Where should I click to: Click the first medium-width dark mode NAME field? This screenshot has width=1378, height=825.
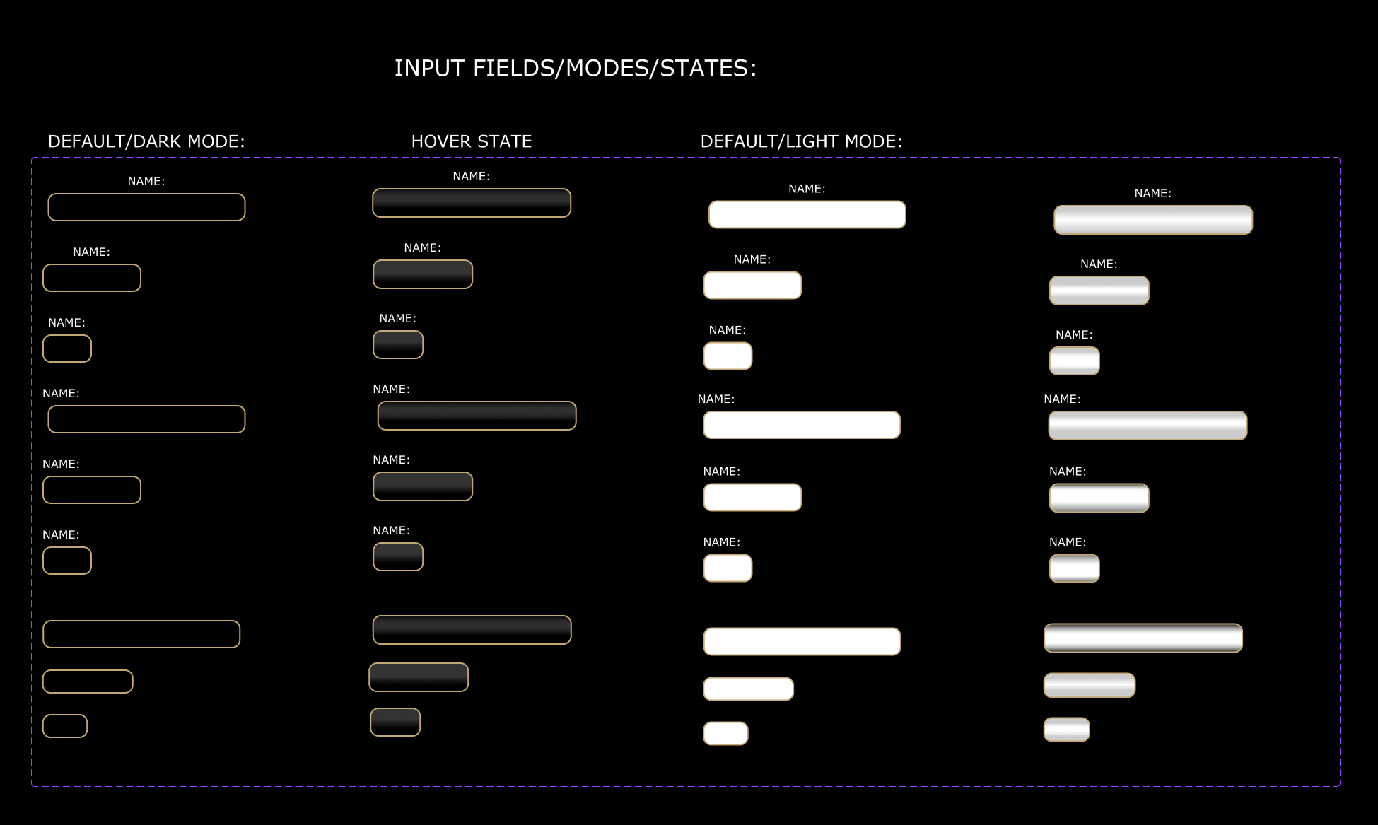(x=92, y=278)
